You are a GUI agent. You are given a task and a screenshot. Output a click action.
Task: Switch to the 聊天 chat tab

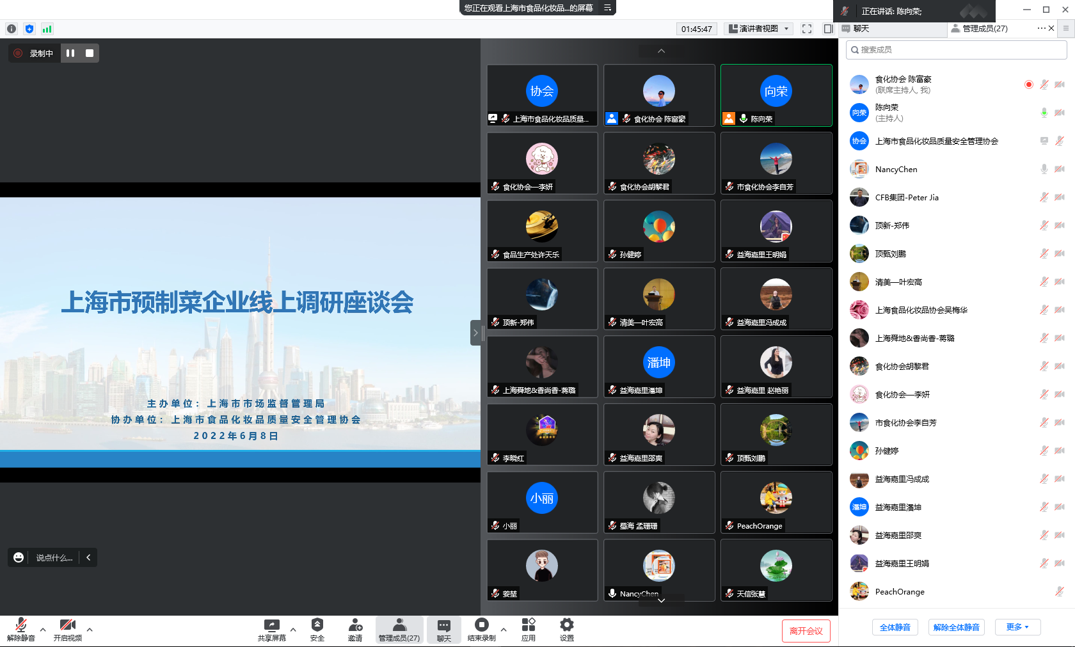point(861,29)
